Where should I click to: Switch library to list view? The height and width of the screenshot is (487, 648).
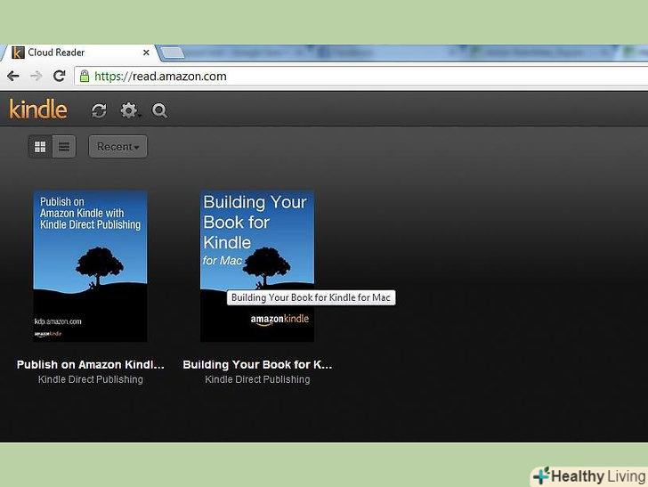(x=64, y=147)
